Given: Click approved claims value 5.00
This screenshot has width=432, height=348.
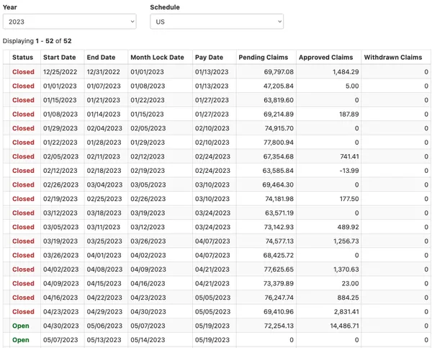Looking at the screenshot, I should point(352,86).
